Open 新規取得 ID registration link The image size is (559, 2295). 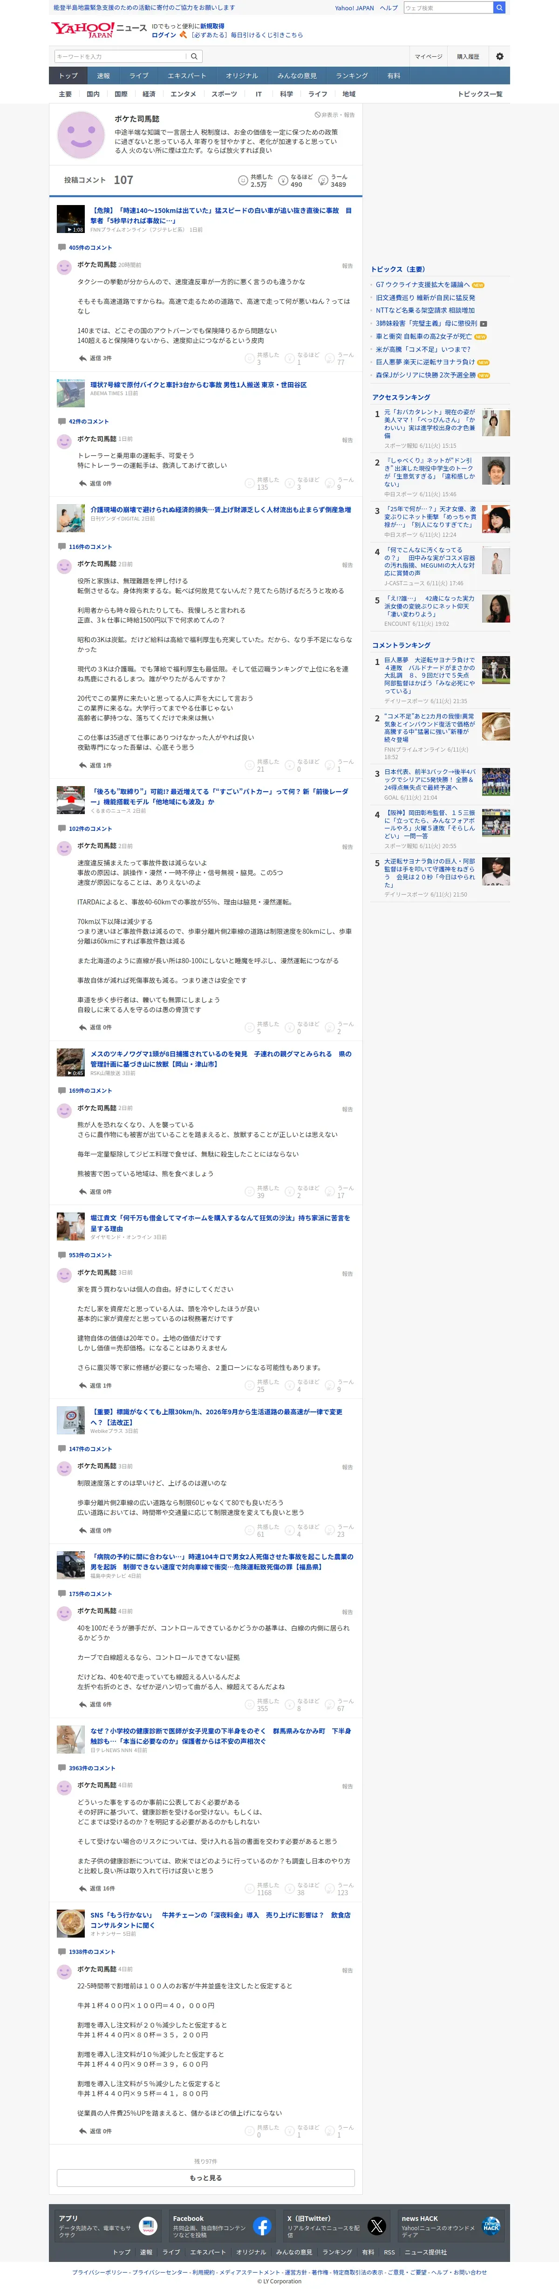[212, 27]
